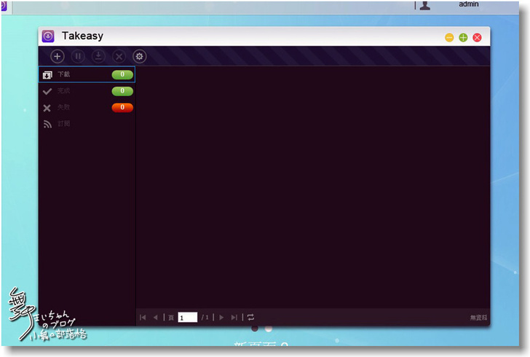
Task: Select the 完成 completed category in sidebar
Action: click(x=87, y=91)
